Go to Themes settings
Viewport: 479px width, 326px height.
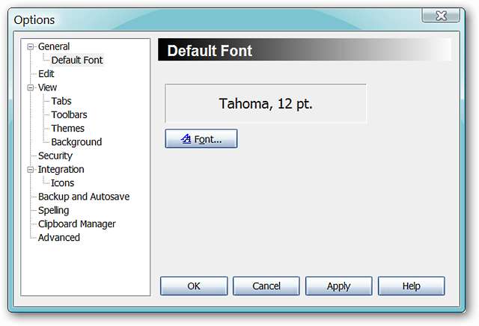(x=67, y=129)
